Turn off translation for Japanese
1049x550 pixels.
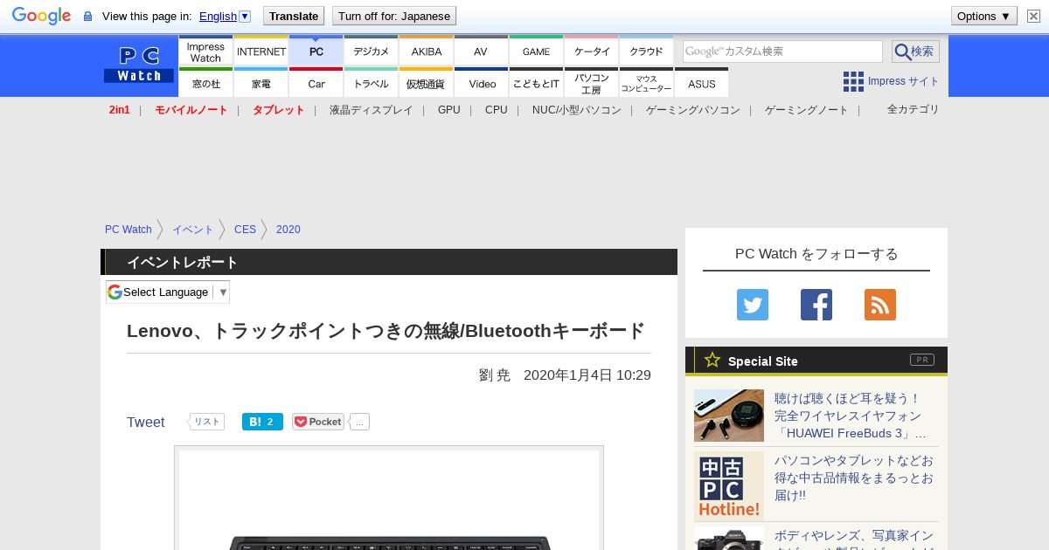point(394,16)
